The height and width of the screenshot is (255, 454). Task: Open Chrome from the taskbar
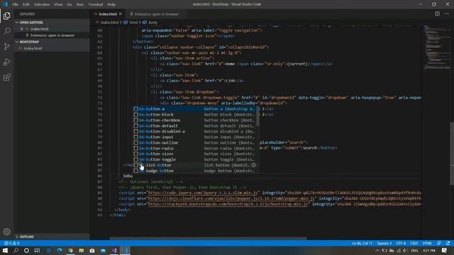(70, 250)
